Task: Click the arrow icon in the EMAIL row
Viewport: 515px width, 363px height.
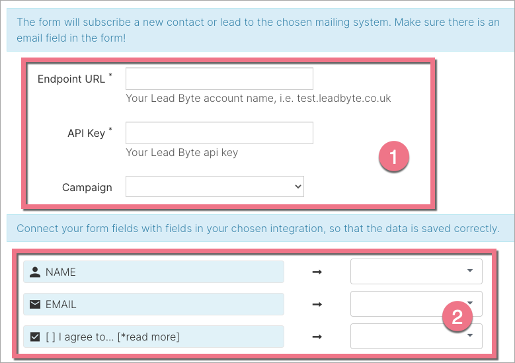Action: [x=317, y=304]
